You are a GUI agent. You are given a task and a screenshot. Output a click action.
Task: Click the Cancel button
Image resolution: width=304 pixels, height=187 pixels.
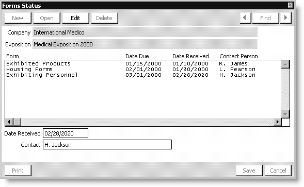pyautogui.click(x=278, y=171)
